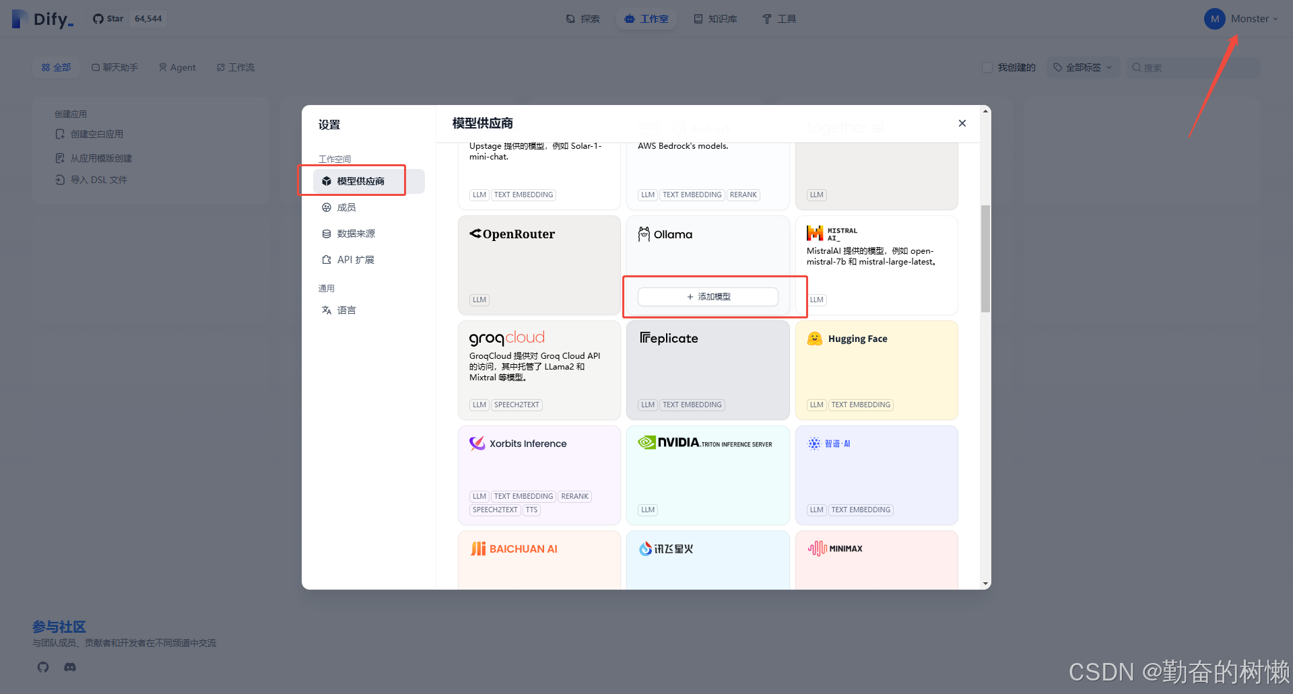Image resolution: width=1293 pixels, height=694 pixels.
Task: Click groqcloud SPEECH2TEXT tag
Action: click(x=517, y=405)
